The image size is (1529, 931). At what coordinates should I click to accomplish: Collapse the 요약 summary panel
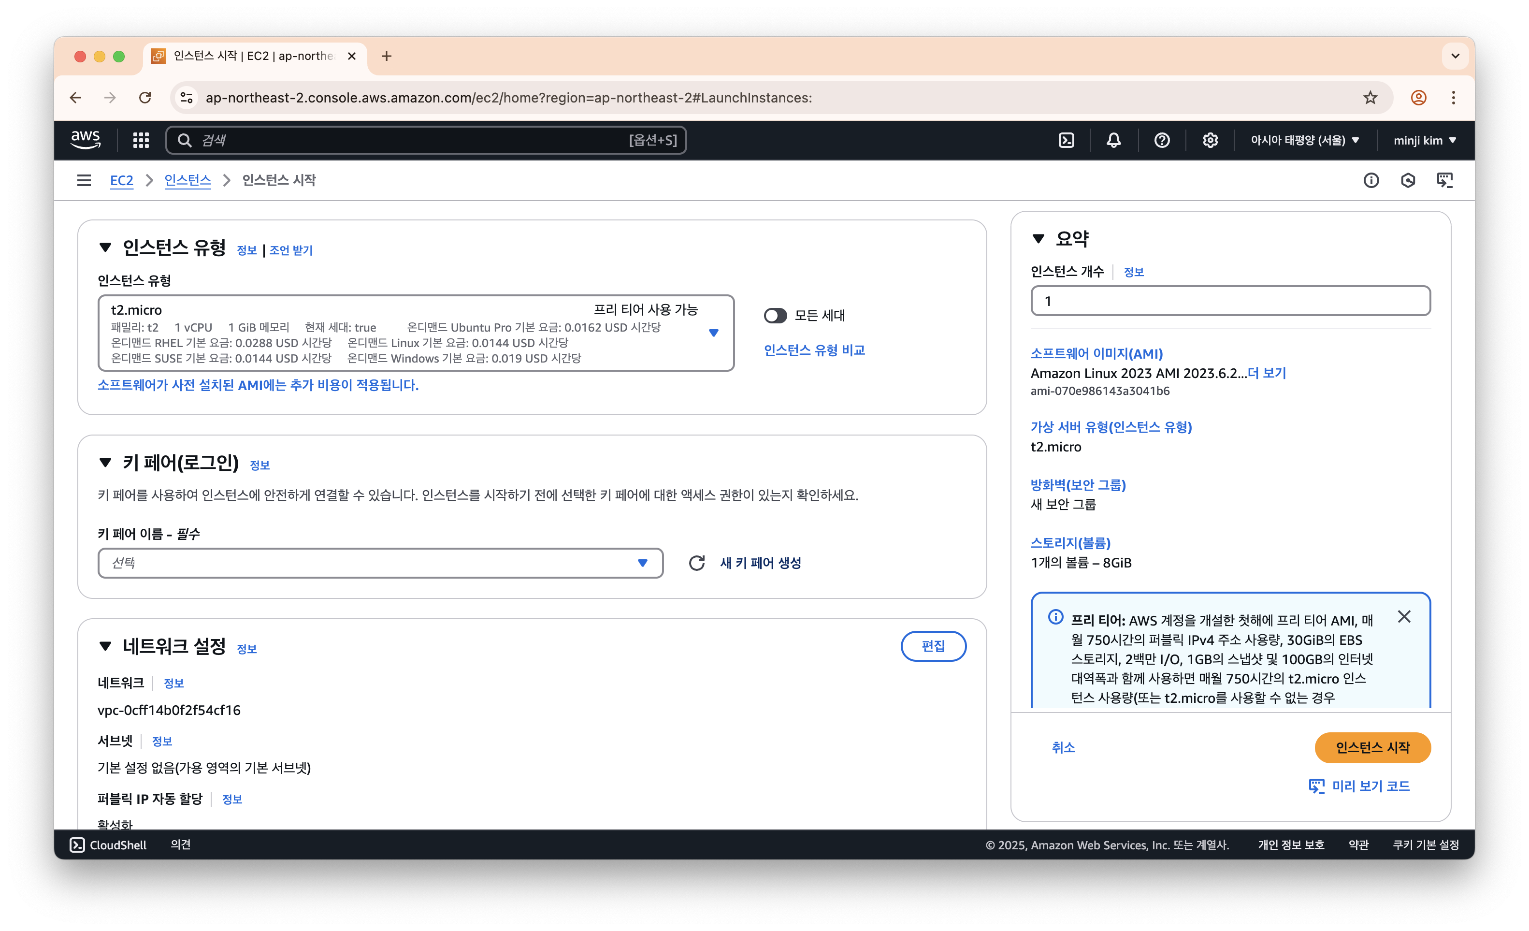point(1038,238)
